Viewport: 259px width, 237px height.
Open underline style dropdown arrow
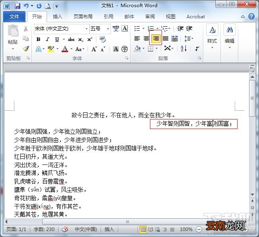point(64,39)
